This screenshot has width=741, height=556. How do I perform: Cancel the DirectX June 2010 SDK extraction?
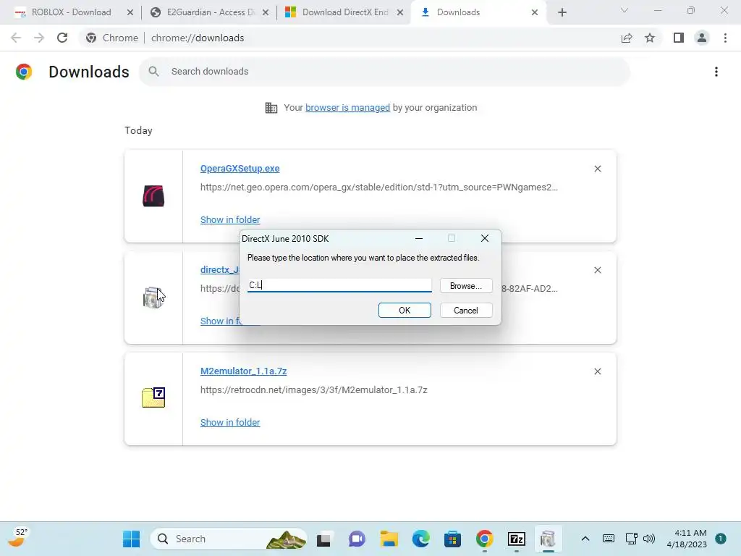pyautogui.click(x=466, y=310)
